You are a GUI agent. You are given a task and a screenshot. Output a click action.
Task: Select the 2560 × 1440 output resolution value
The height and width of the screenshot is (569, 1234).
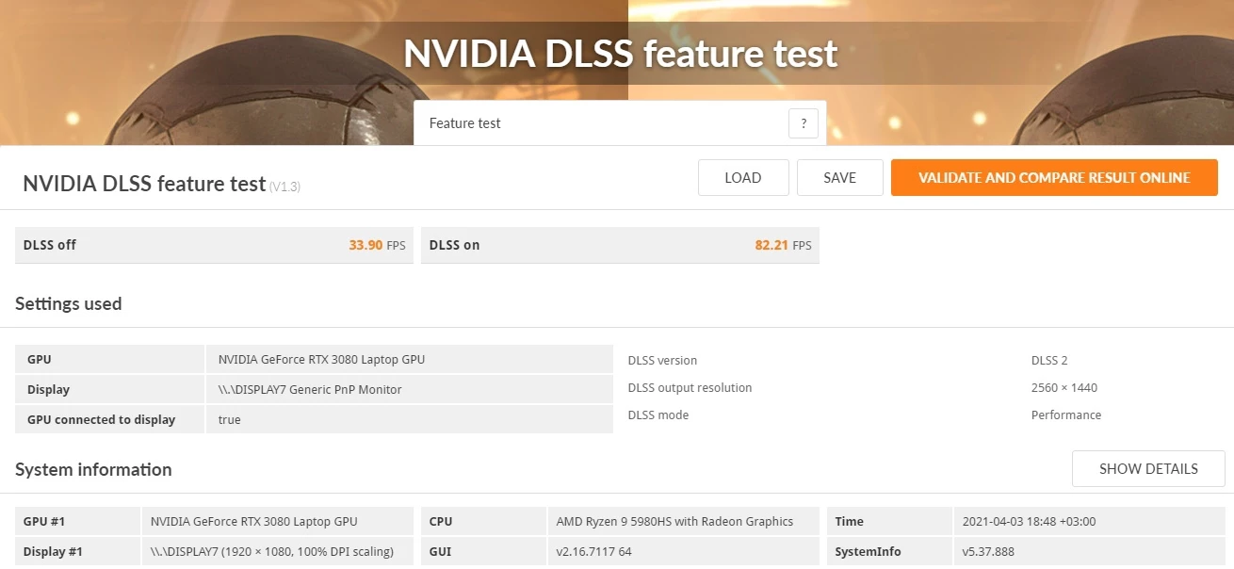pyautogui.click(x=1064, y=387)
